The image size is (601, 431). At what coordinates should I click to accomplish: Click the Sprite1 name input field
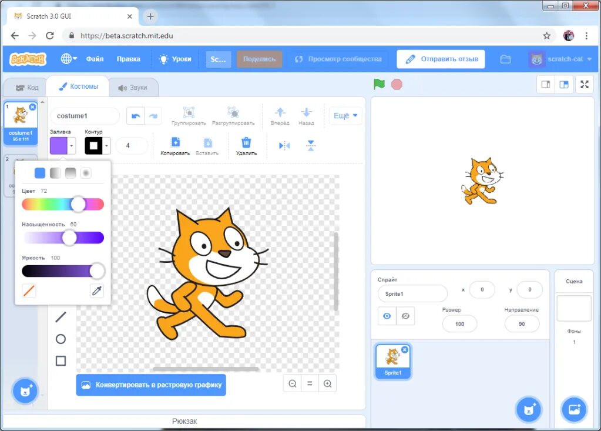pyautogui.click(x=412, y=294)
